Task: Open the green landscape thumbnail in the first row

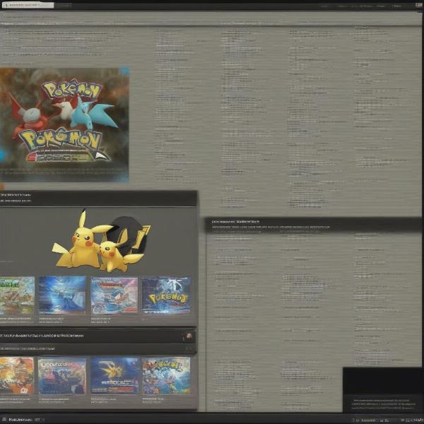Action: click(17, 295)
